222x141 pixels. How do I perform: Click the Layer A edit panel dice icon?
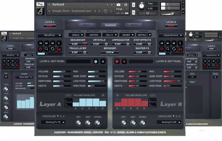click(x=96, y=61)
